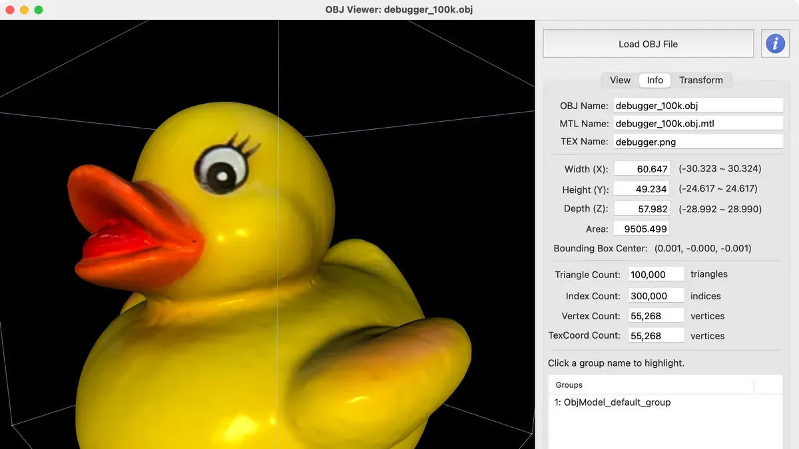
Task: Select the Info tab
Action: point(655,80)
